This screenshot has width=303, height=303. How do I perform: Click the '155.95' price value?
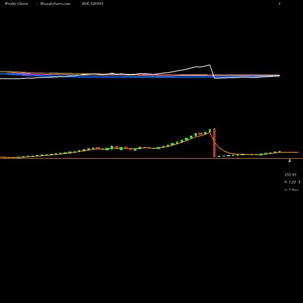[x=290, y=175]
